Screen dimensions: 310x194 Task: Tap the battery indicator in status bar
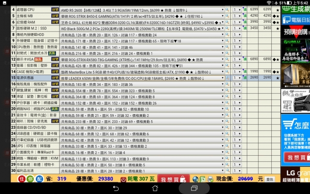[289, 3]
